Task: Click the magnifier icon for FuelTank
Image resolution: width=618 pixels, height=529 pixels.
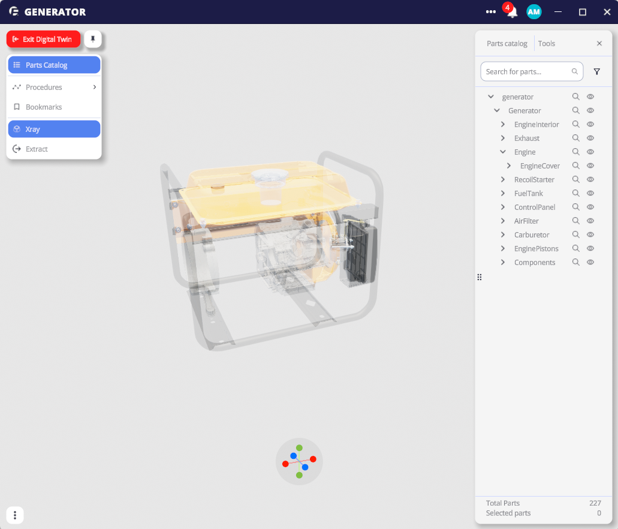Action: point(575,193)
